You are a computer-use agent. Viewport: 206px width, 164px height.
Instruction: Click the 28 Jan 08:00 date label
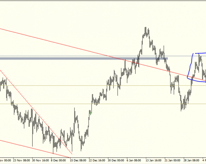point(191,160)
